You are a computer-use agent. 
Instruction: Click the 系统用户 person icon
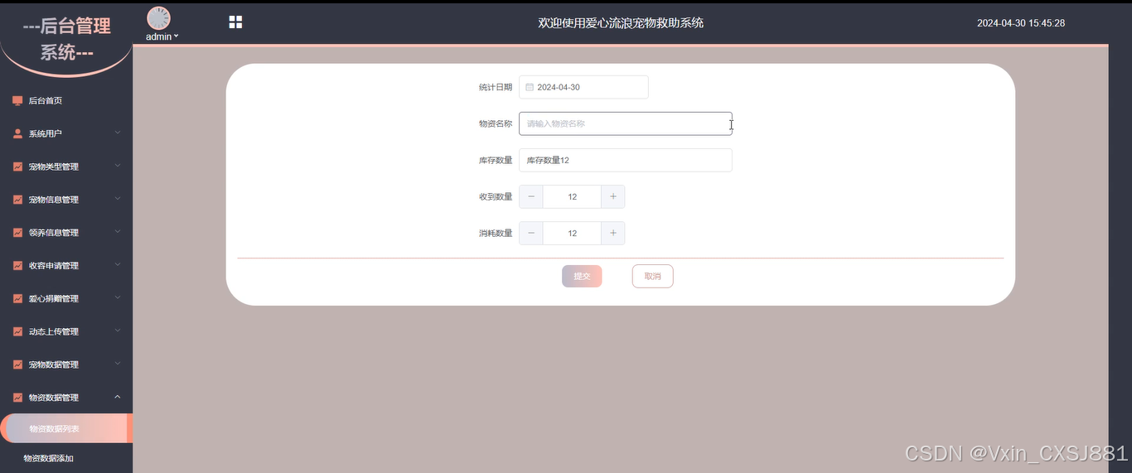click(17, 133)
